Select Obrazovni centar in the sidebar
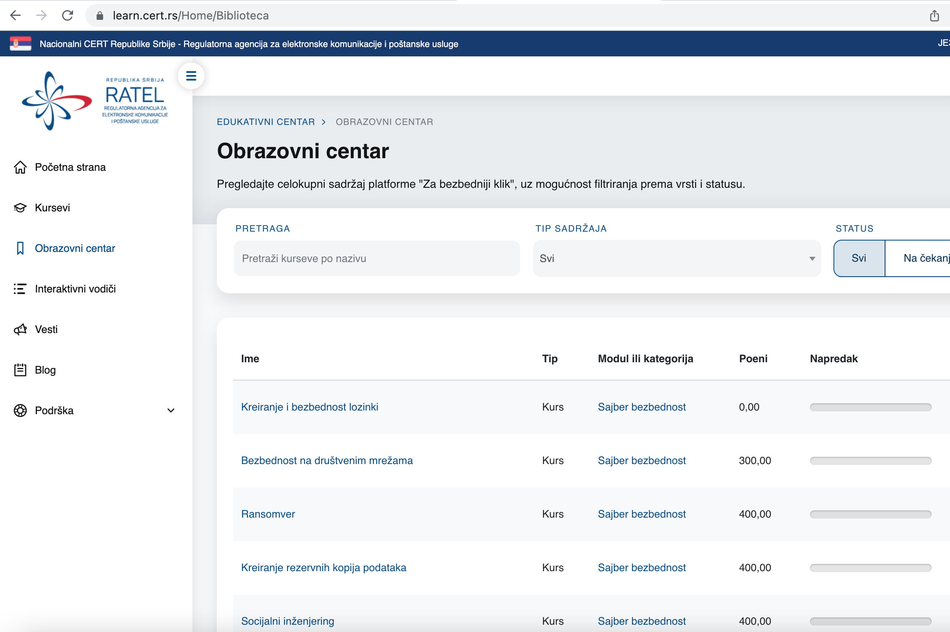950x632 pixels. pos(75,248)
